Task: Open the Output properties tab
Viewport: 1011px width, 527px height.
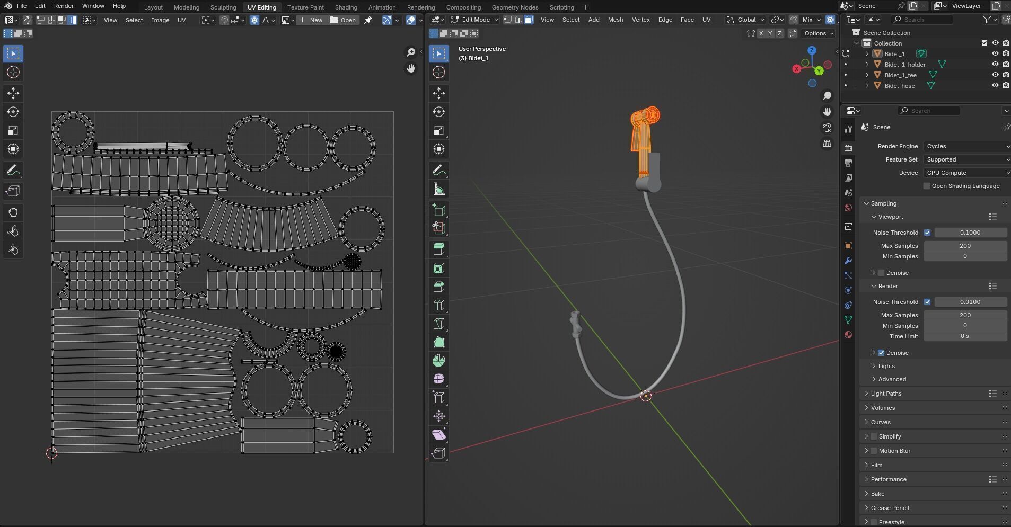Action: click(848, 163)
